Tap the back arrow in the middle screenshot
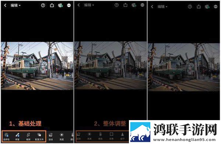Image resolution: width=221 pixels, height=144 pixels. (x=79, y=5)
